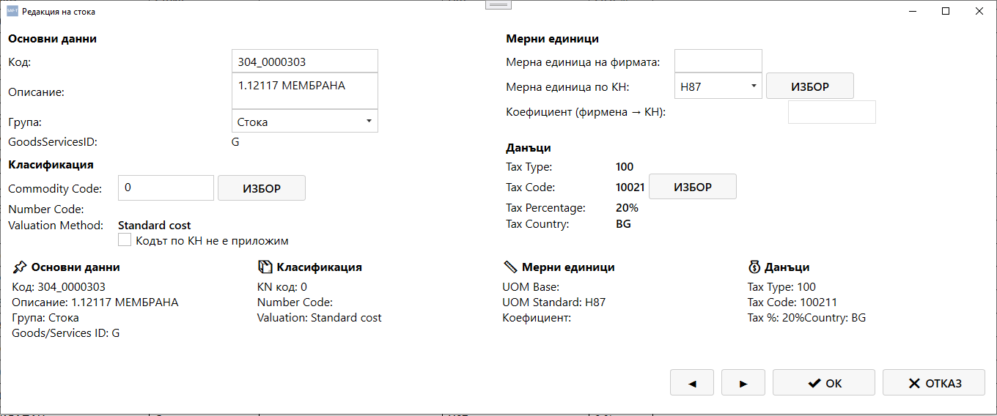Click the Код field with 304_0000303
Image resolution: width=997 pixels, height=416 pixels.
[305, 62]
